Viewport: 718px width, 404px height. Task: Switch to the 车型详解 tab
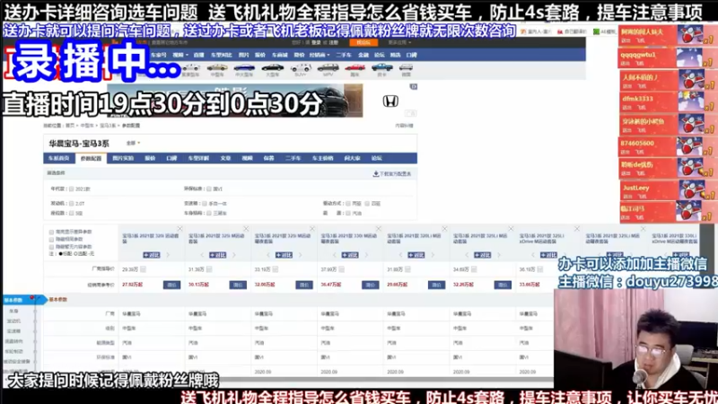pyautogui.click(x=198, y=158)
